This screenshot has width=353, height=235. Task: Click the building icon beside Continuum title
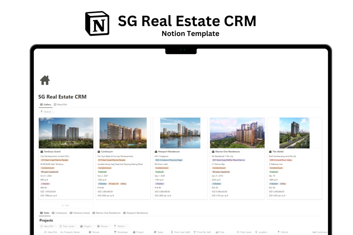pos(99,152)
